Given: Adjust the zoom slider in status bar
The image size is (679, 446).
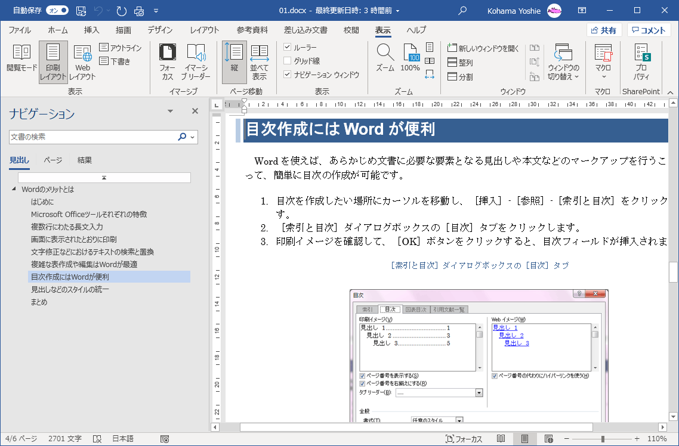Looking at the screenshot, I should [x=603, y=439].
